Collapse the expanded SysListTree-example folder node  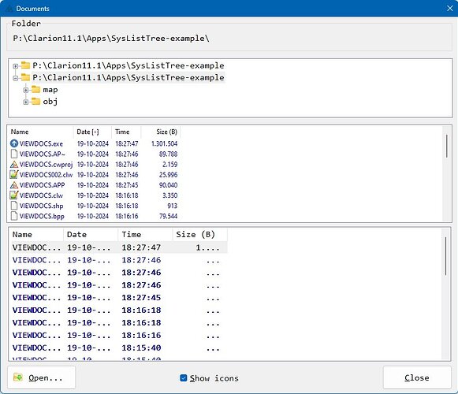pyautogui.click(x=16, y=78)
